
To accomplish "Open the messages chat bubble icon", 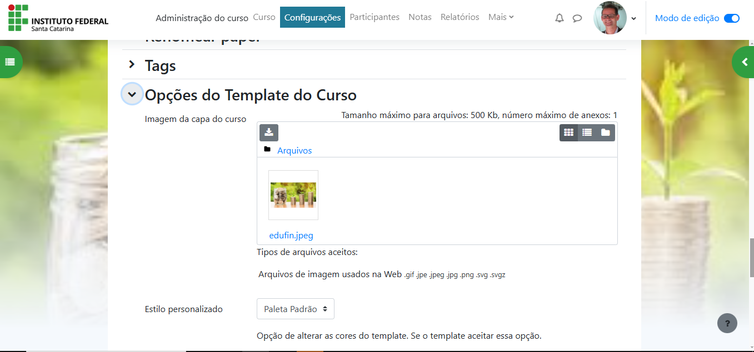I will pyautogui.click(x=577, y=18).
